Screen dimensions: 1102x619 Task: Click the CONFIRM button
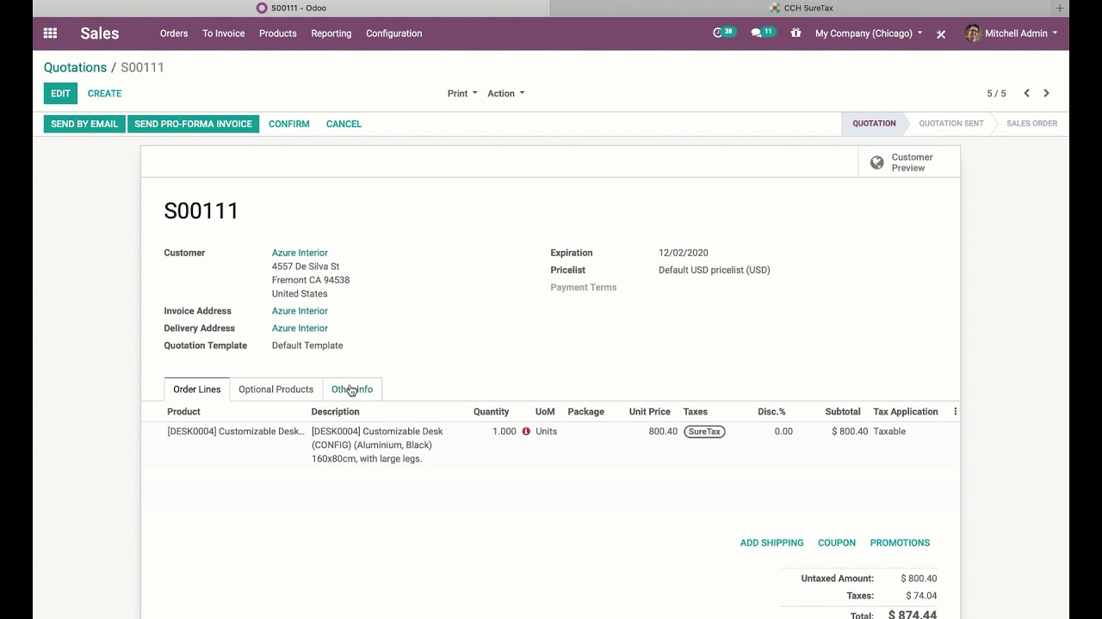coord(289,124)
